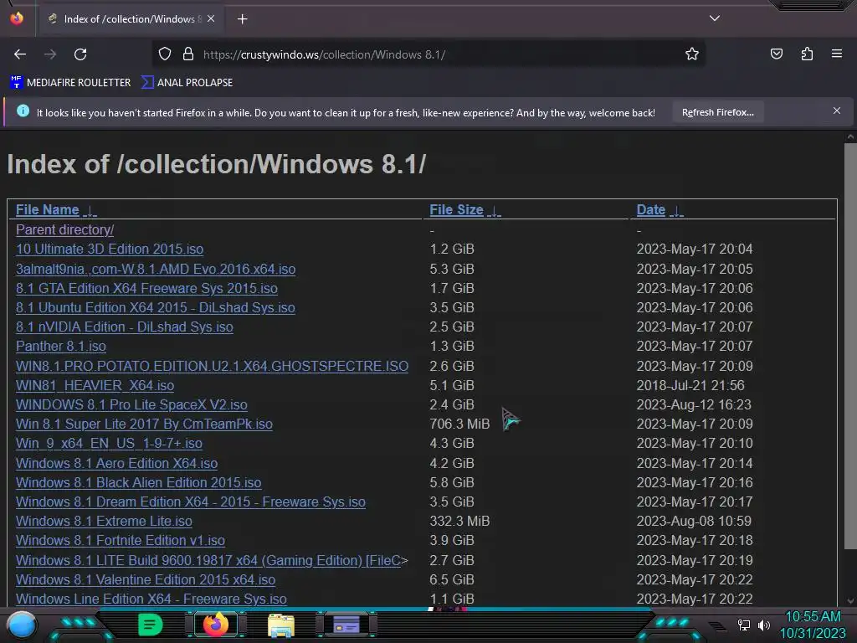The width and height of the screenshot is (857, 643).
Task: Open the window app icon in taskbar
Action: coord(346,625)
